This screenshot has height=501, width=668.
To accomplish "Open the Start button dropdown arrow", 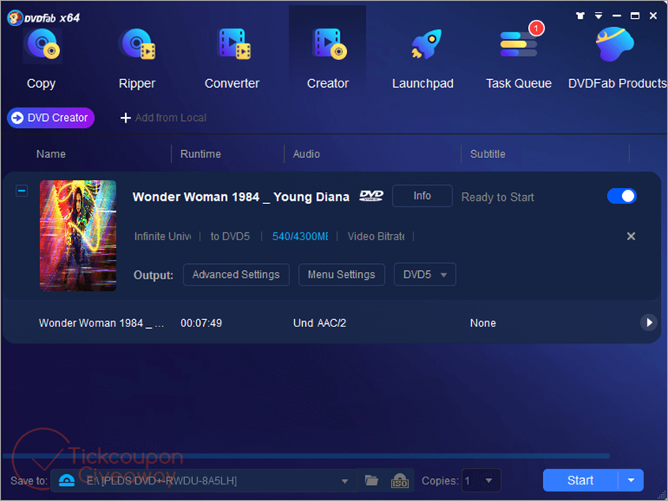I will click(631, 480).
